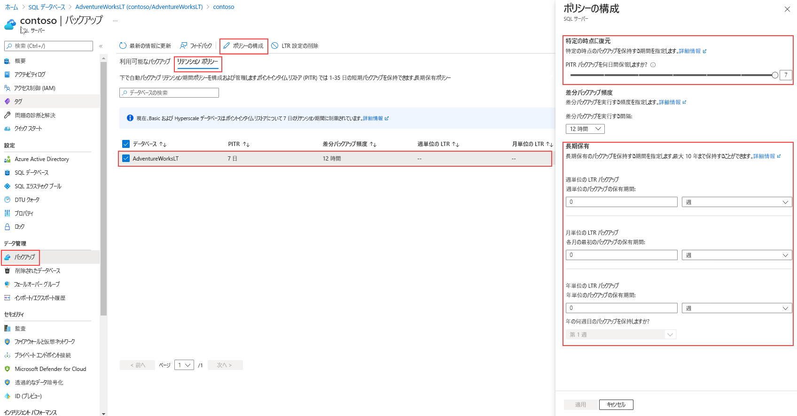Open the 年単位の LTR unit dropdown

point(737,308)
